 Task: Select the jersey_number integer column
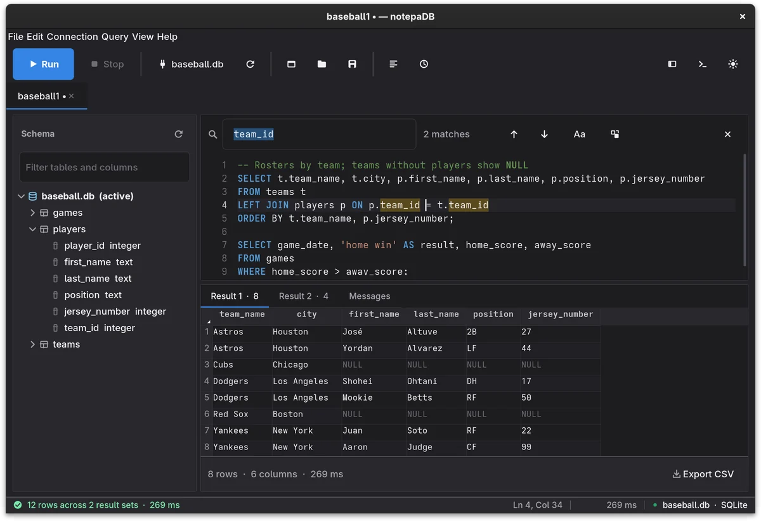click(115, 311)
